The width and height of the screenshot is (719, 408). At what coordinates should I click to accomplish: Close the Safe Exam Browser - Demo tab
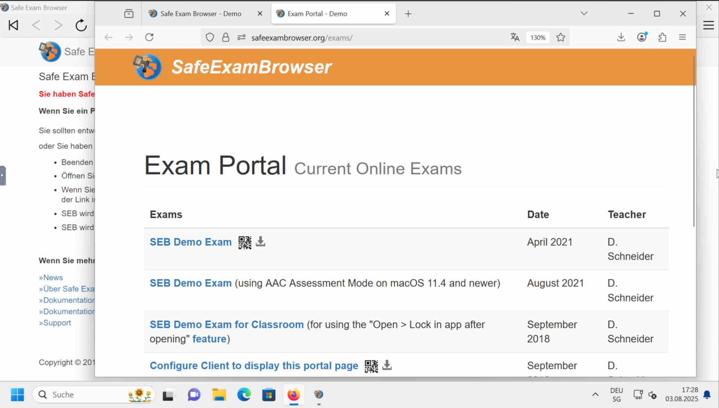pyautogui.click(x=260, y=14)
